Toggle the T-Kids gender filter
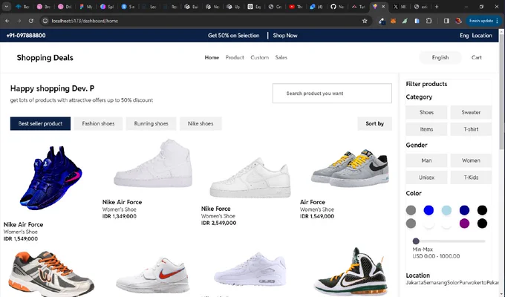Image resolution: width=505 pixels, height=297 pixels. click(471, 177)
